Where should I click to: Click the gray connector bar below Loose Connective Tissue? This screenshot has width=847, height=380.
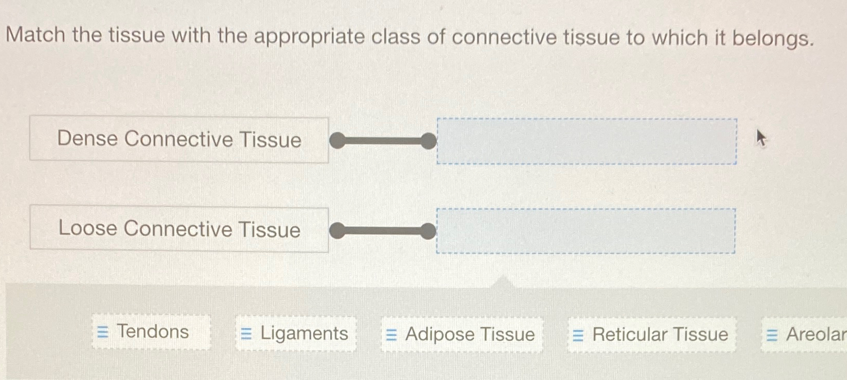(383, 231)
